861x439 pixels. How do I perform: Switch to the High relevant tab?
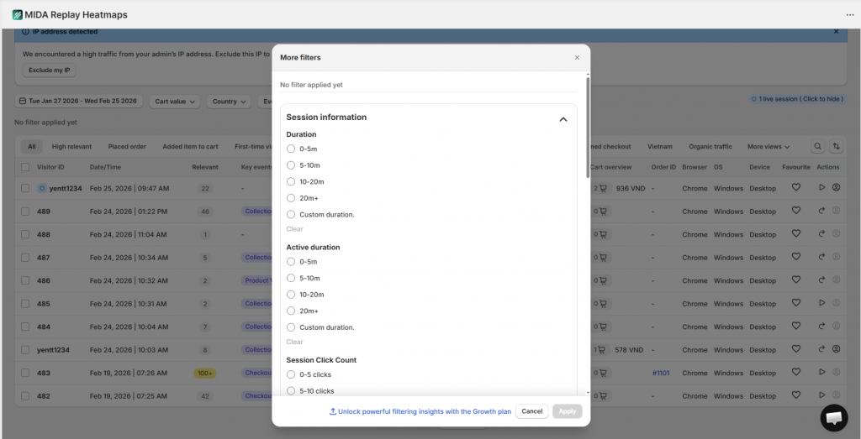[71, 147]
